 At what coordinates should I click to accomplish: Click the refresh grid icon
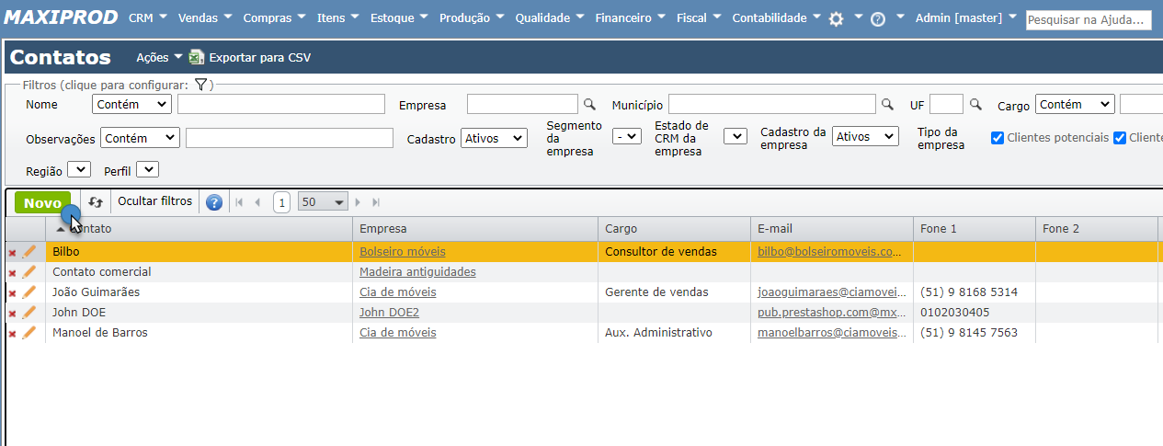96,202
